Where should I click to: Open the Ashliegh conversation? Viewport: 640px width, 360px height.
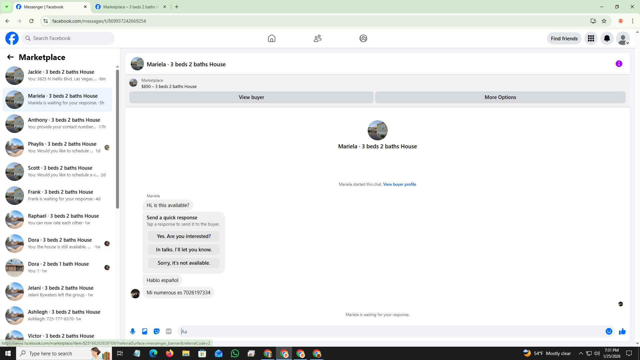[57, 316]
